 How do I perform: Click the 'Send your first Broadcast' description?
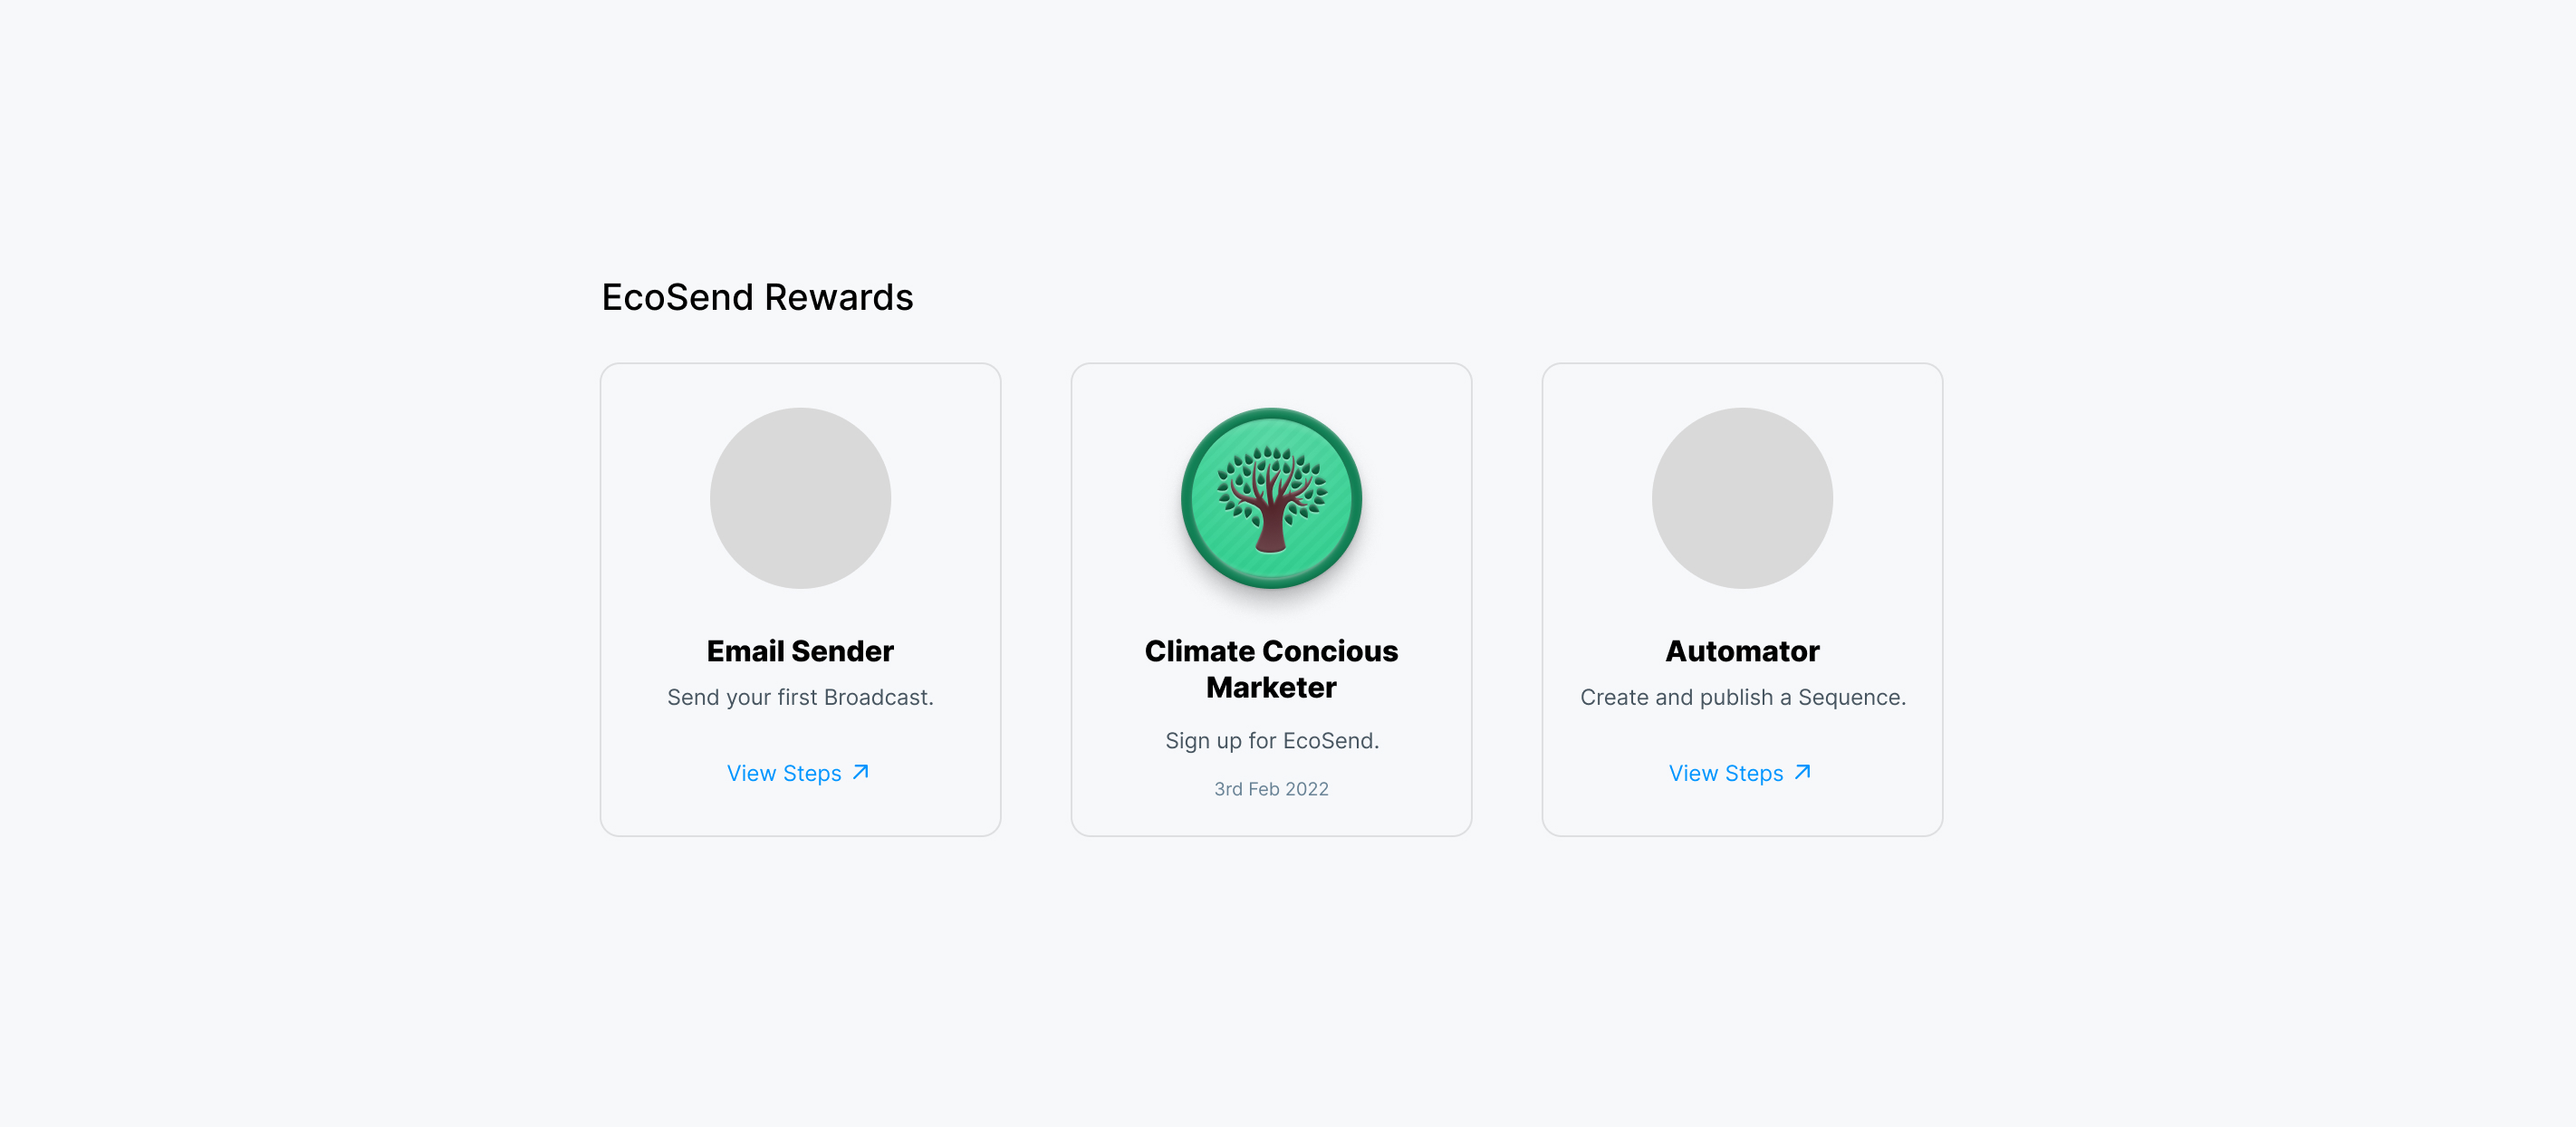(x=800, y=697)
